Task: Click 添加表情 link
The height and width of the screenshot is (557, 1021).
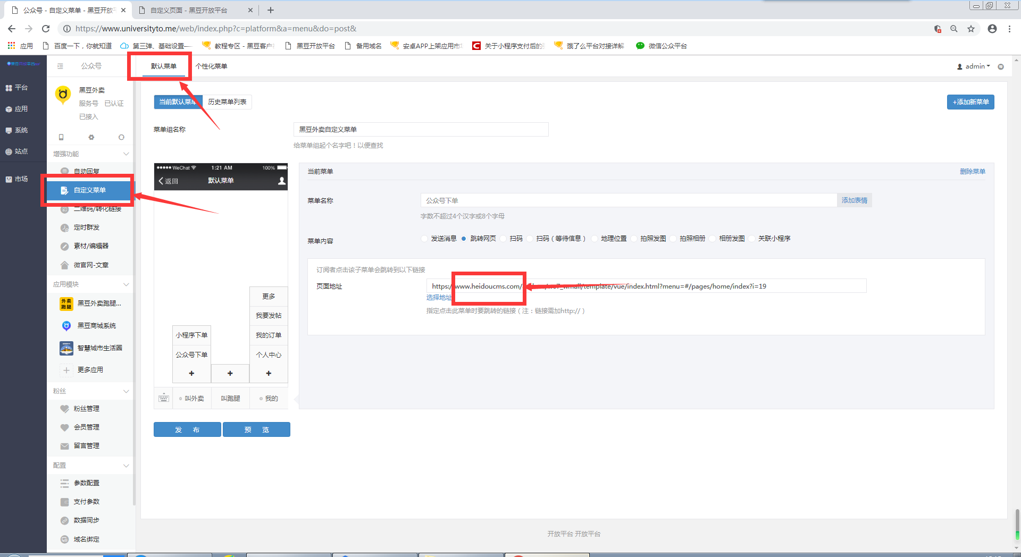Action: click(855, 200)
